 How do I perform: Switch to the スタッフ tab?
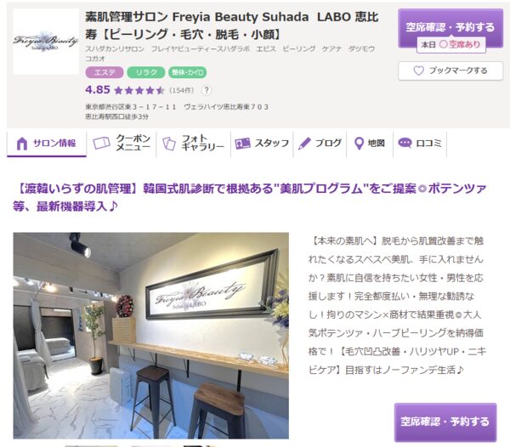pyautogui.click(x=262, y=144)
